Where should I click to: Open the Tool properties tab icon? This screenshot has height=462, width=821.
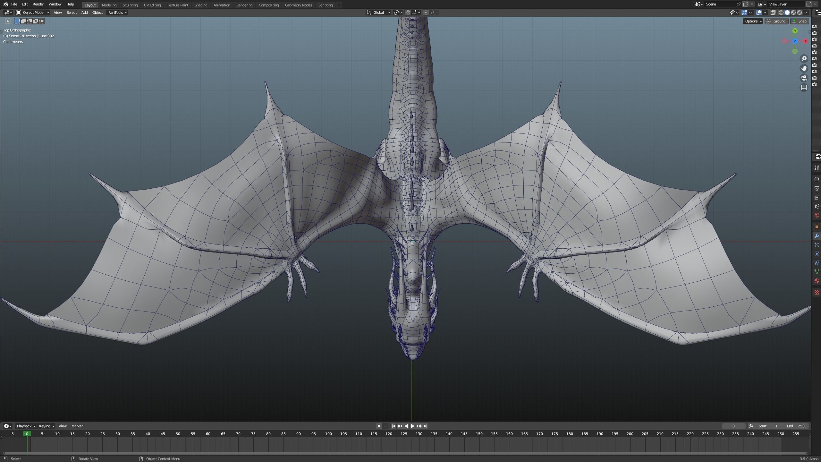click(817, 168)
